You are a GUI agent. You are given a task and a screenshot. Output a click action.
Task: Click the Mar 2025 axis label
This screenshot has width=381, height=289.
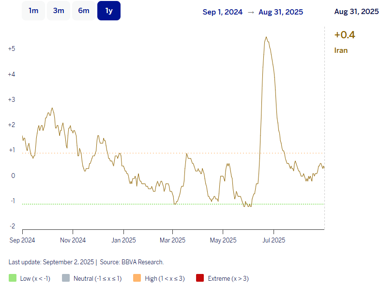172,241
